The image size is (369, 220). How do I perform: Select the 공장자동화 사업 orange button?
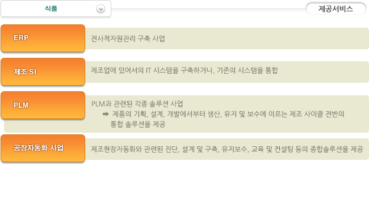(43, 148)
